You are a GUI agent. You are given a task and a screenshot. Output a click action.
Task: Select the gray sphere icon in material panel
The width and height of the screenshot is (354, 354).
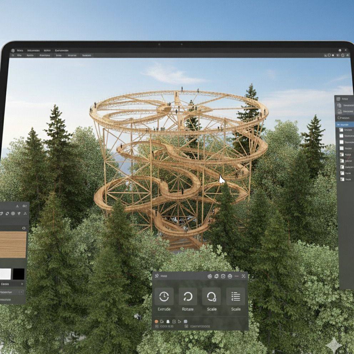[x=13, y=213]
